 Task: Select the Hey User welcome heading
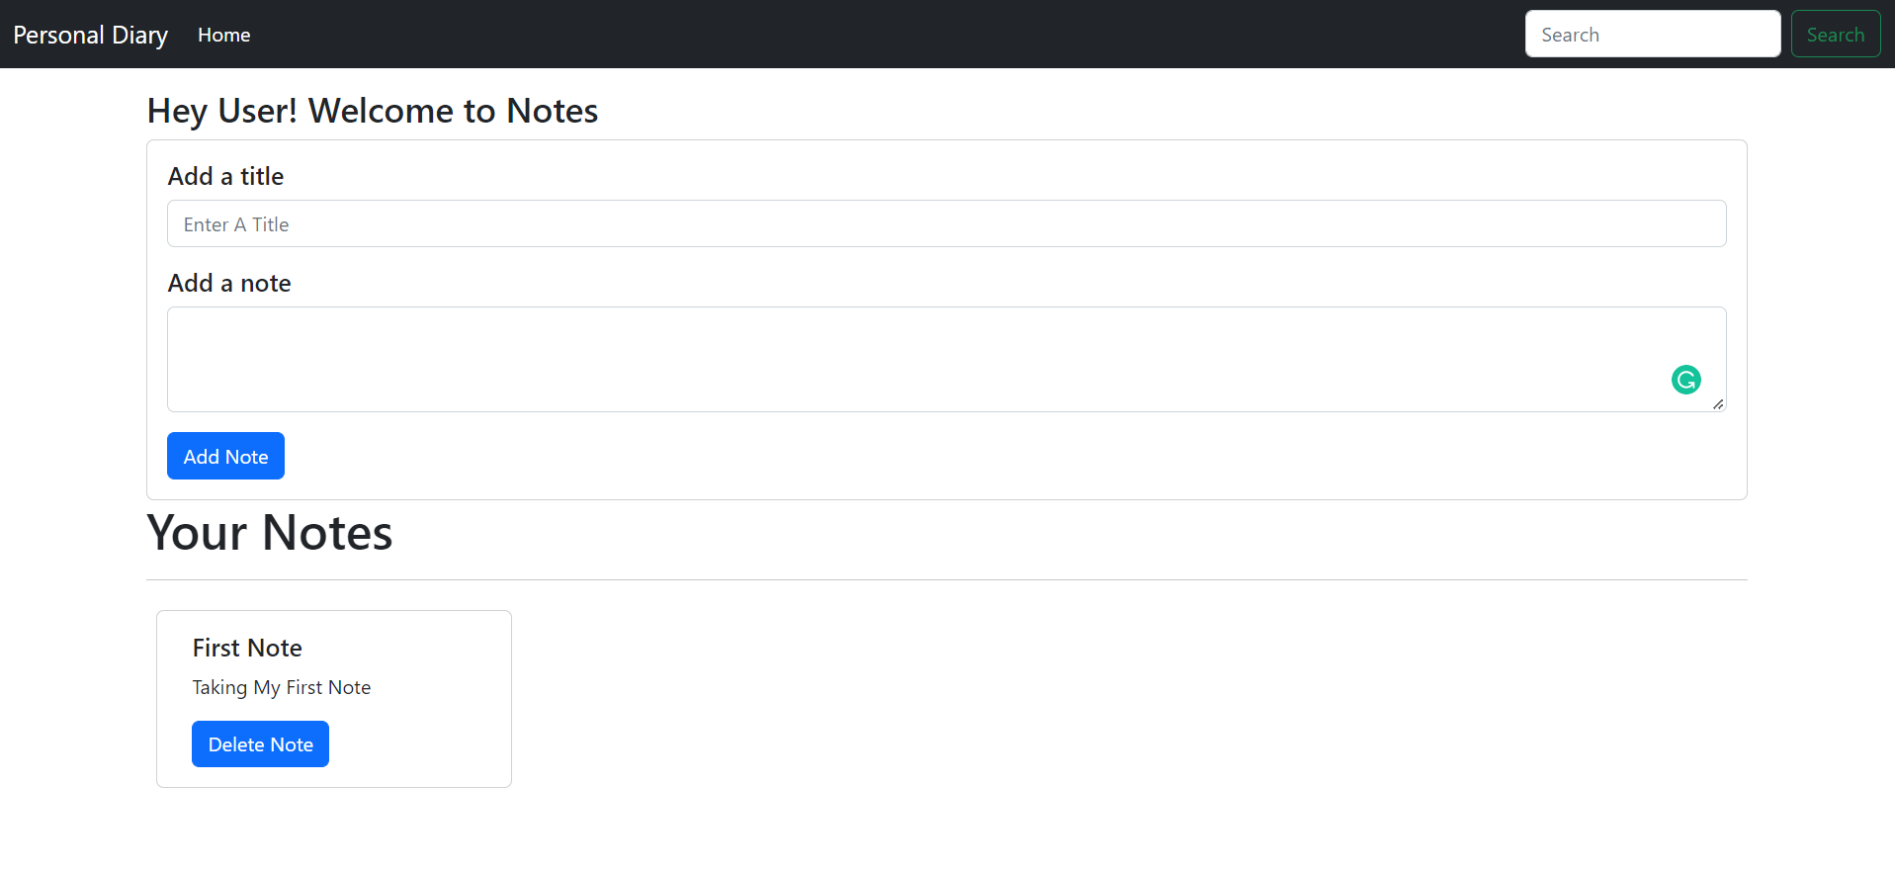(373, 111)
